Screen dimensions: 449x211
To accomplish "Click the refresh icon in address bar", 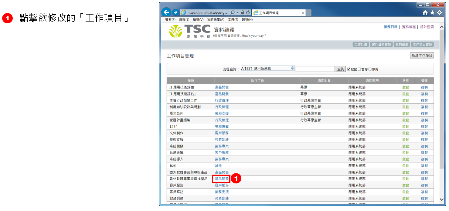I will pyautogui.click(x=248, y=13).
